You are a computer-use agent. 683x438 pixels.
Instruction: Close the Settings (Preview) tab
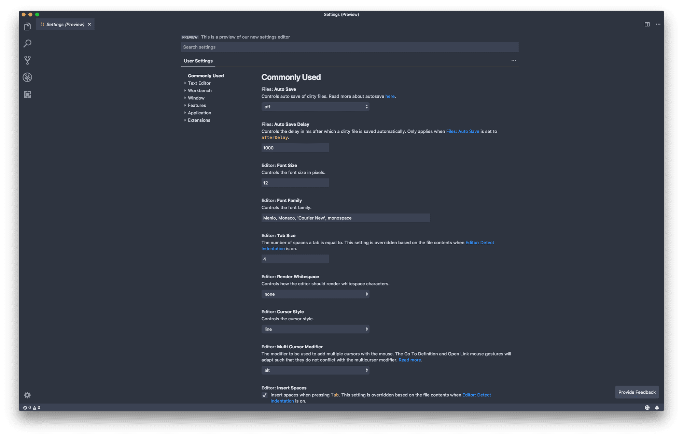pos(89,25)
